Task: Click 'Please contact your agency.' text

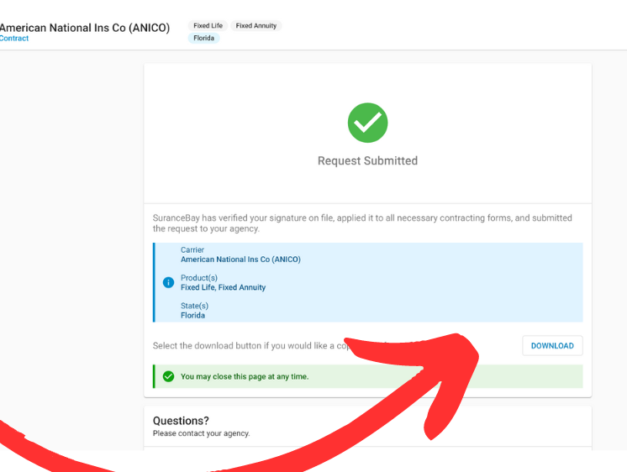Action: tap(201, 433)
